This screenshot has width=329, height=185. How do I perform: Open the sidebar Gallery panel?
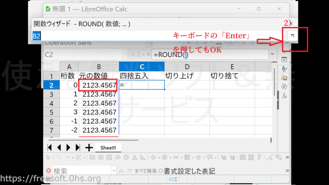(x=284, y=77)
